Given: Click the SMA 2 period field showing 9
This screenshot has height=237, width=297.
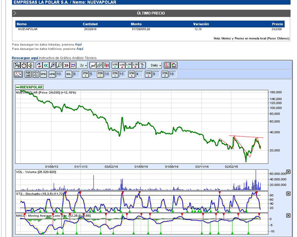Looking at the screenshot, I should coord(156,74).
